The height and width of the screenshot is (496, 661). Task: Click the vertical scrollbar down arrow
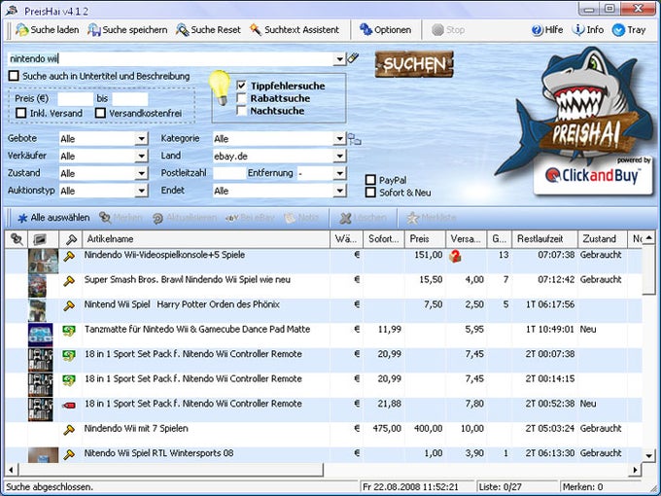(649, 455)
